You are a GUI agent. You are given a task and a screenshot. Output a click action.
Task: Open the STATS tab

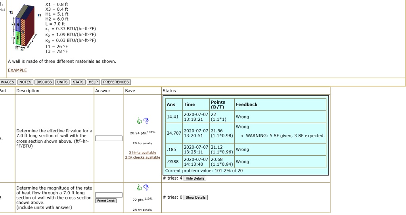(x=78, y=82)
